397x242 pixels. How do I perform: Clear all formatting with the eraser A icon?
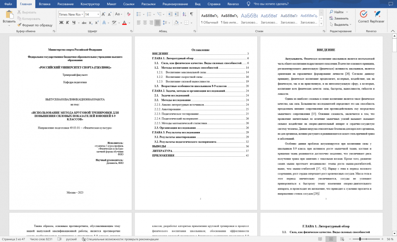click(129, 14)
